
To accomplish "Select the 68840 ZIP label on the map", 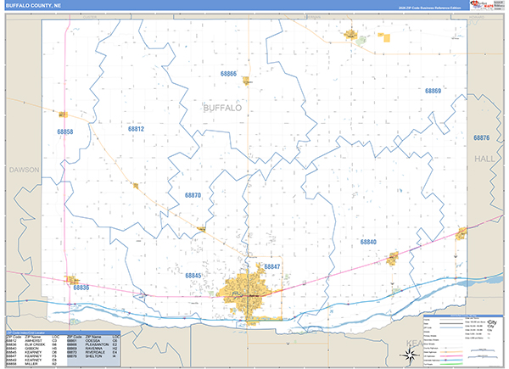I will 368,242.
